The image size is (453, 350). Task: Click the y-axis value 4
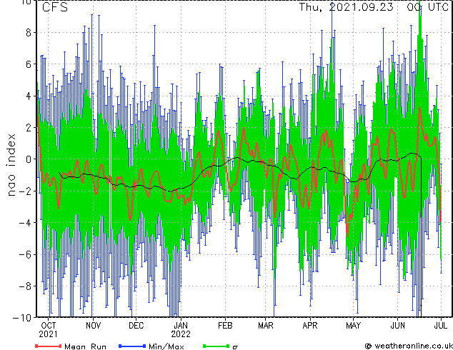pos(29,96)
